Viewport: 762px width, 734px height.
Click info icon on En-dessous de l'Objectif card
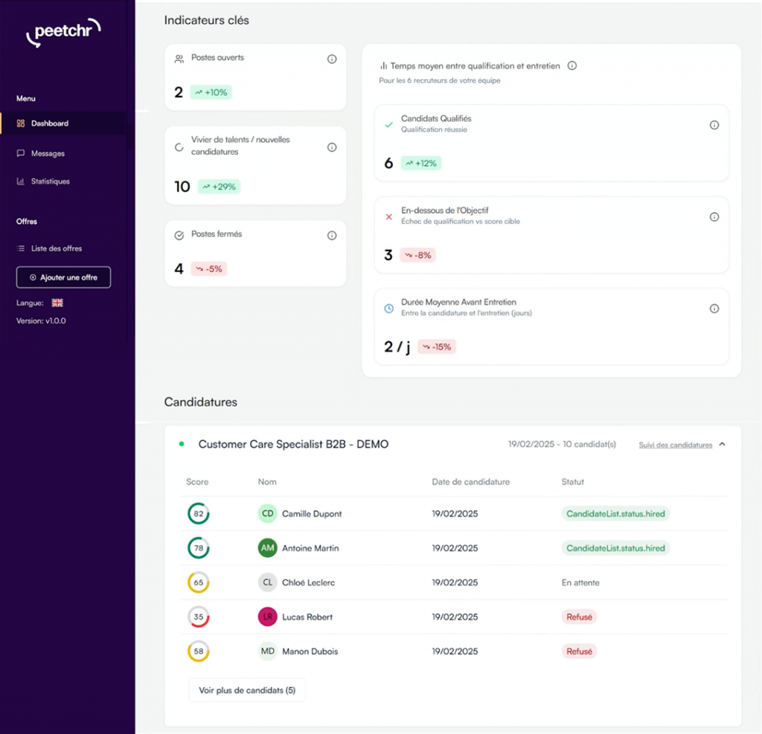point(714,217)
